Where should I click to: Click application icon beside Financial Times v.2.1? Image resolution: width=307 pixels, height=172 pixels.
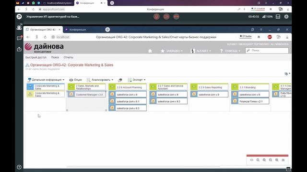(x=235, y=101)
